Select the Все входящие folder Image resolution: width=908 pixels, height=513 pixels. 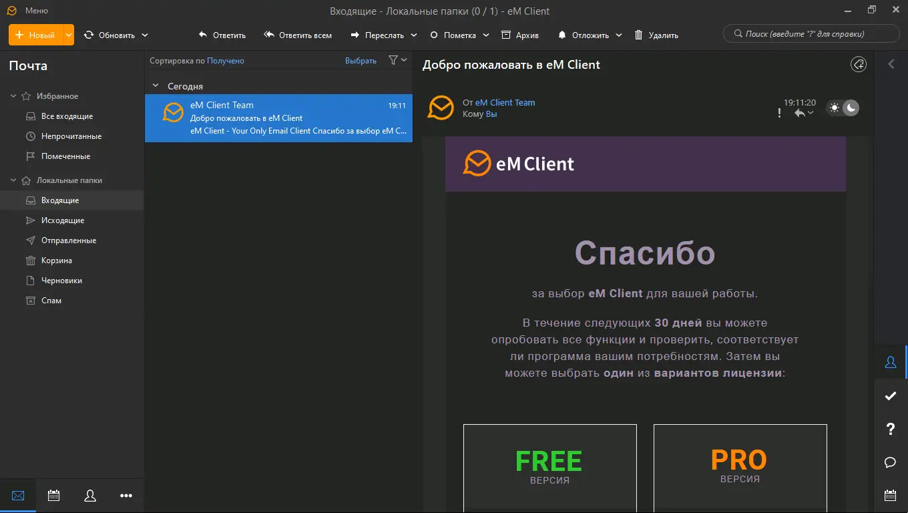[72, 116]
